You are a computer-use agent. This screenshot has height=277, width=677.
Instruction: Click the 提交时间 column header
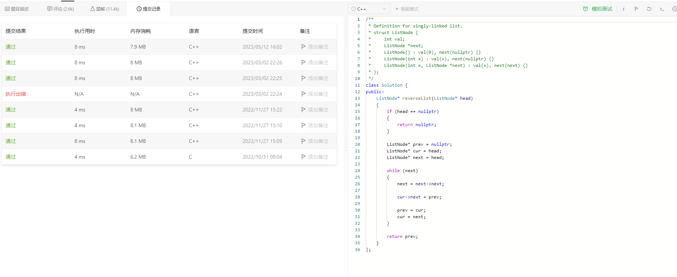click(x=253, y=31)
